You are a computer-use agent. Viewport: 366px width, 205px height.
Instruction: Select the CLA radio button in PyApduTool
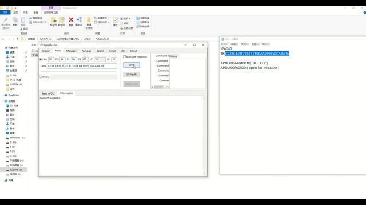pos(41,59)
